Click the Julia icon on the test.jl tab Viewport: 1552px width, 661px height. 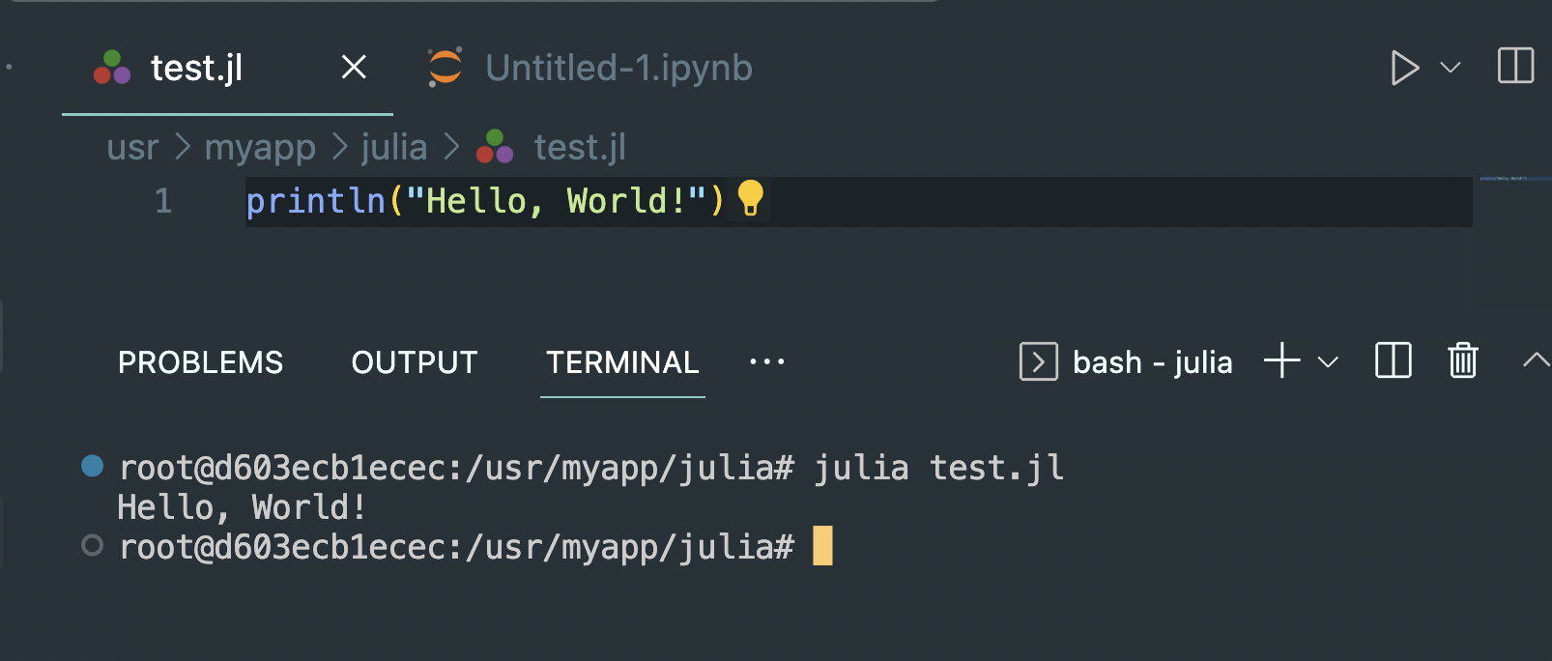tap(110, 68)
